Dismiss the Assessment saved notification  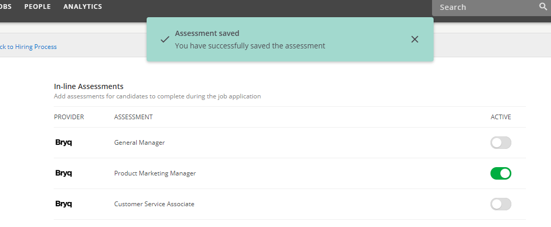tap(415, 40)
